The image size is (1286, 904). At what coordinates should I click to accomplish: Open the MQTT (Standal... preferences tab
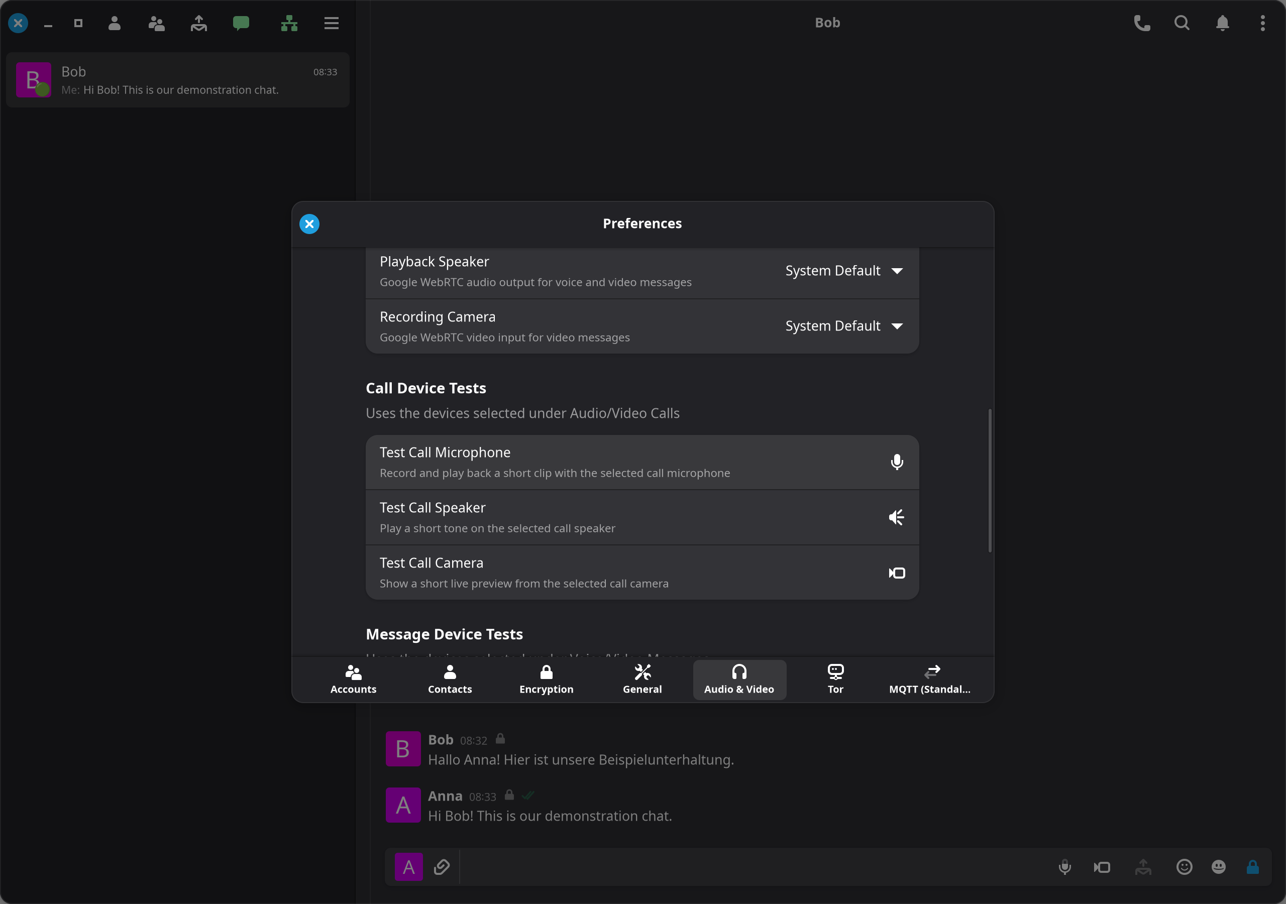point(930,680)
